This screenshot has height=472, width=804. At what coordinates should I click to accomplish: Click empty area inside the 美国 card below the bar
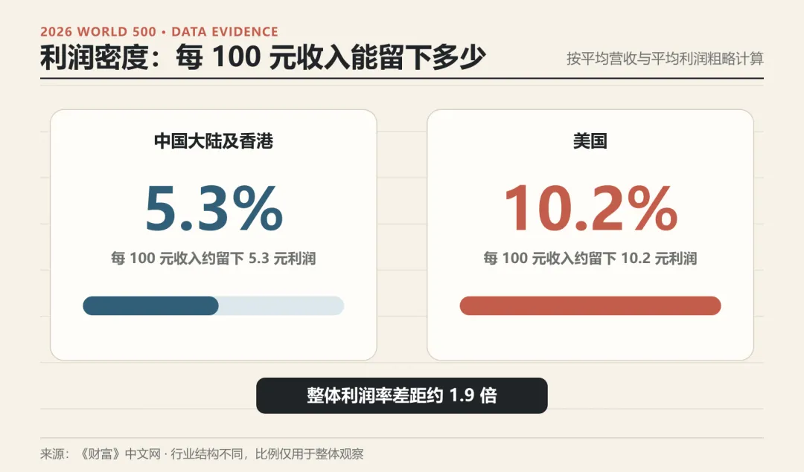[590, 338]
